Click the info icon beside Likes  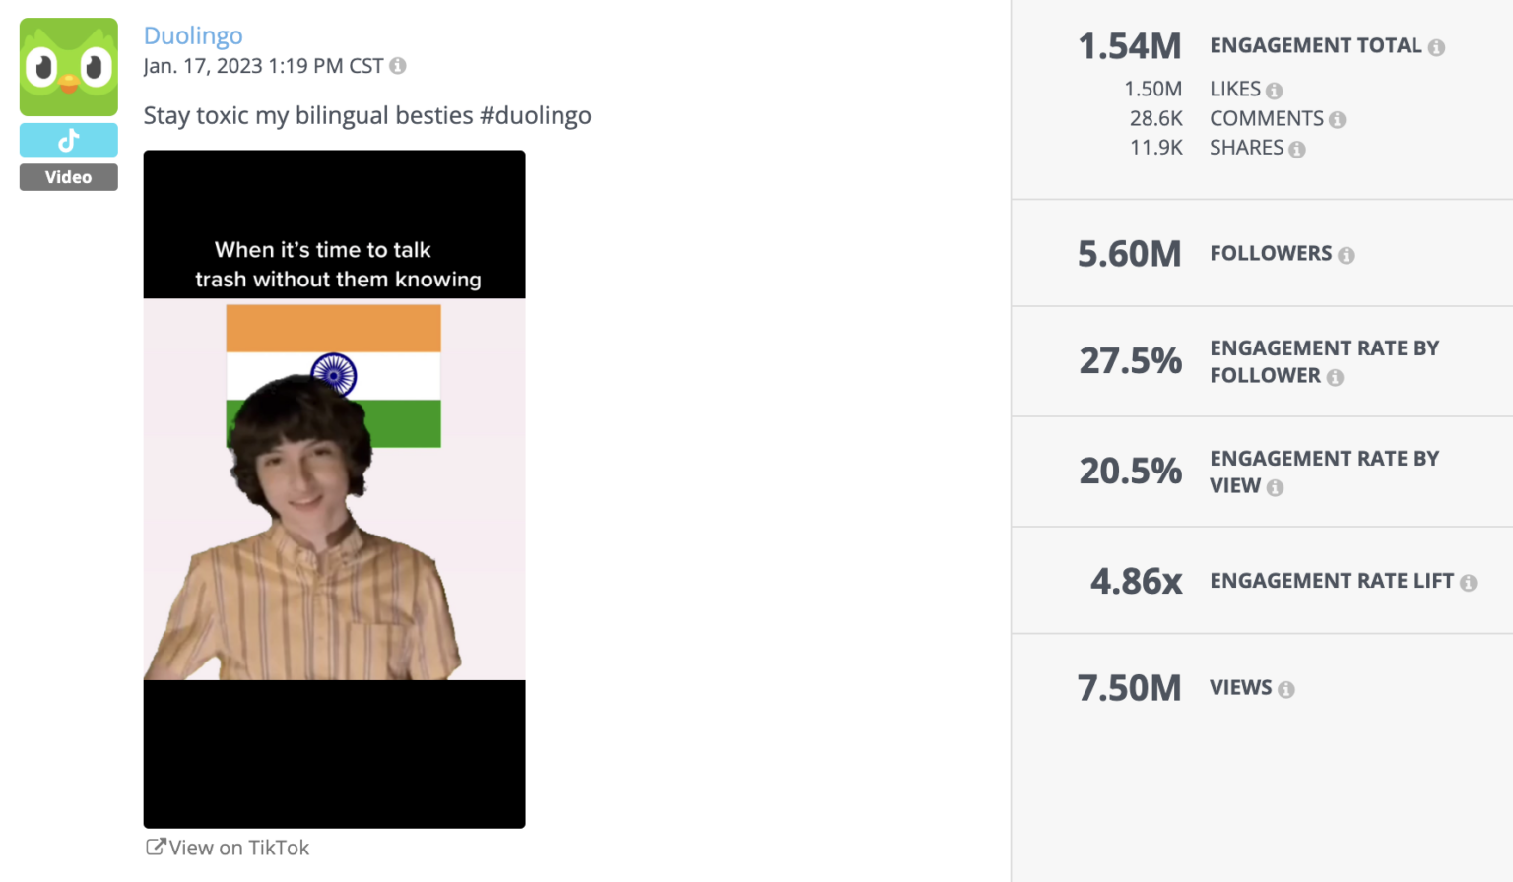point(1274,91)
